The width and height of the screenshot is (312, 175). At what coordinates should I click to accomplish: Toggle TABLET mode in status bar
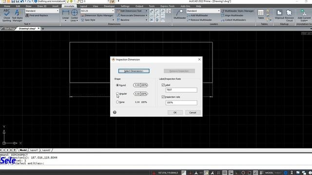point(278,173)
